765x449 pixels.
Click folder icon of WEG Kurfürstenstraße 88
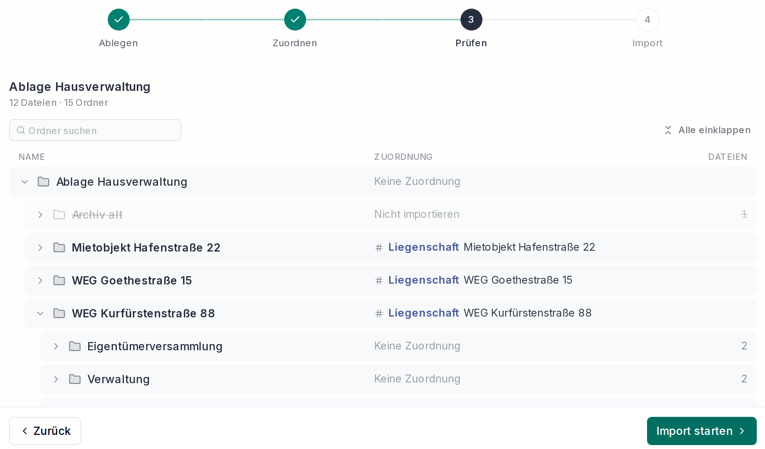point(59,313)
